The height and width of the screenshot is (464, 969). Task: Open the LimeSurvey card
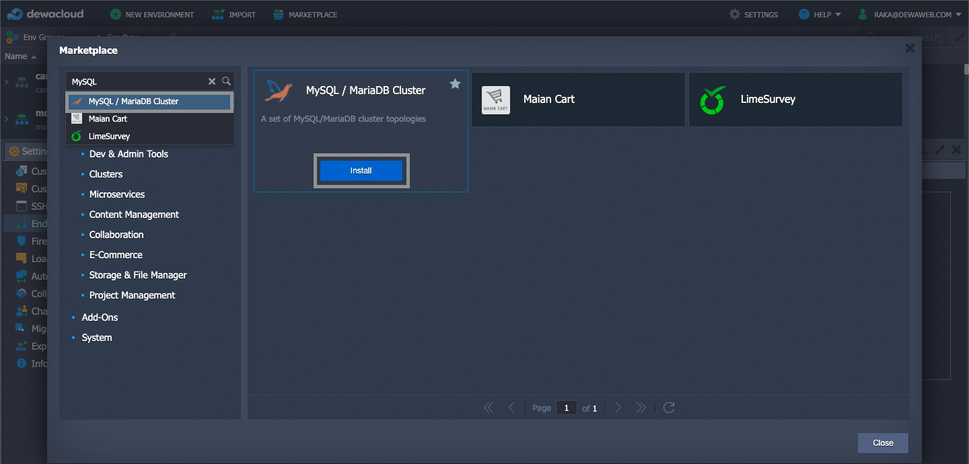click(795, 100)
